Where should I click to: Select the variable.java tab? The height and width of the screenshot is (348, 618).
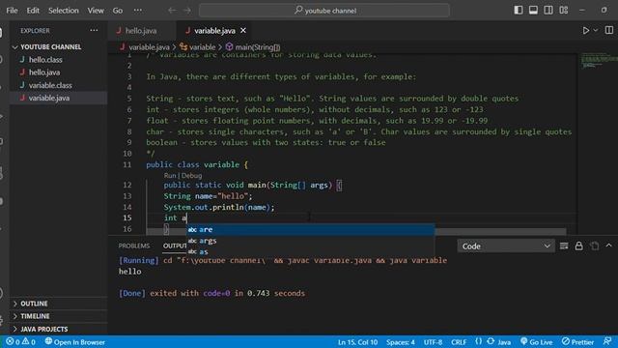coord(214,30)
